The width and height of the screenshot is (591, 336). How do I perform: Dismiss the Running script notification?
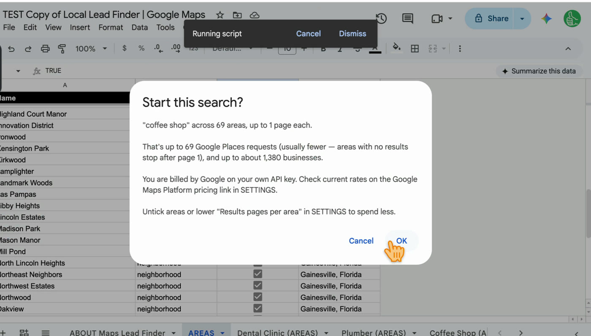[352, 33]
